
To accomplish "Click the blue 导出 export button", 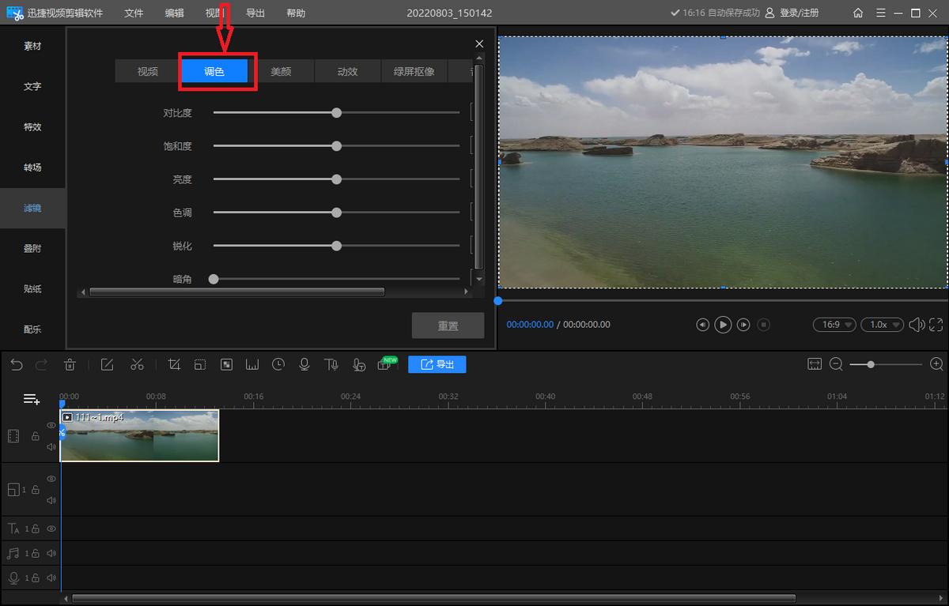I will click(x=437, y=364).
